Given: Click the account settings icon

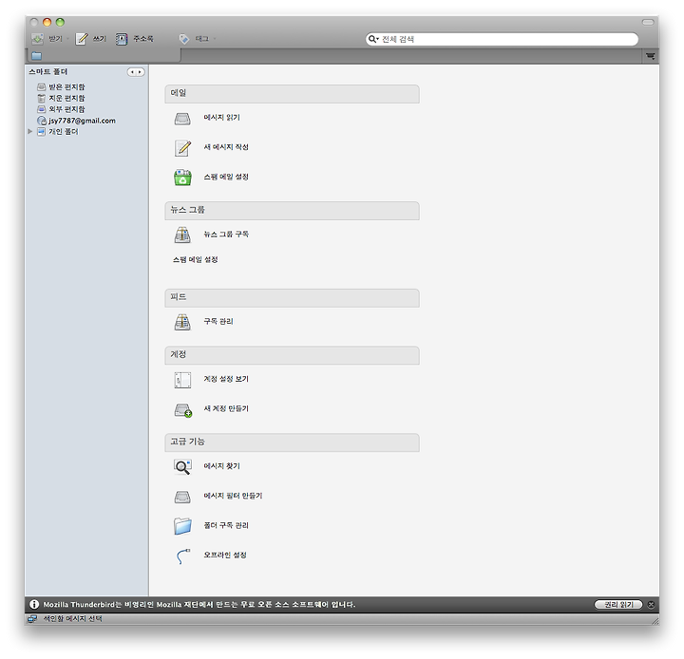Looking at the screenshot, I should pos(182,380).
